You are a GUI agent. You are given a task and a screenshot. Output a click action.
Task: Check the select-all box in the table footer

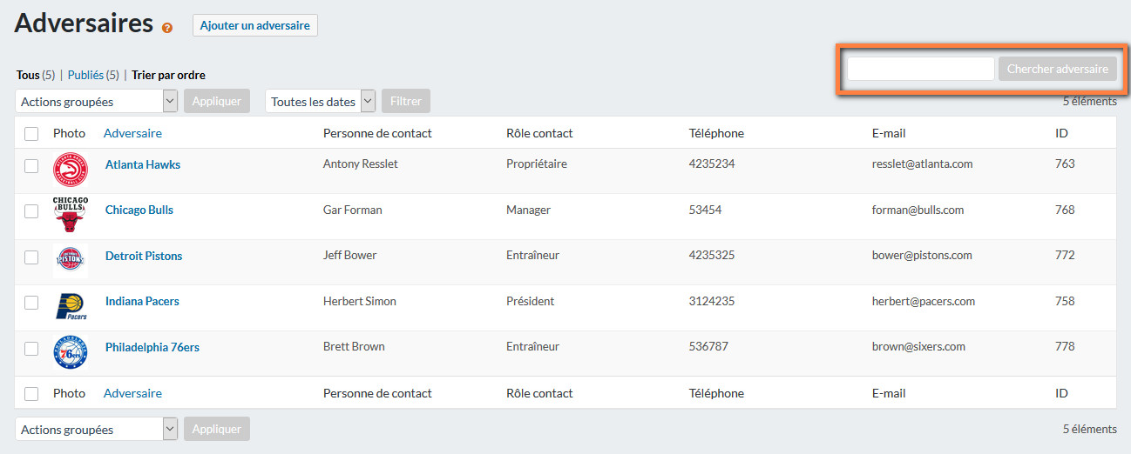pyautogui.click(x=31, y=394)
